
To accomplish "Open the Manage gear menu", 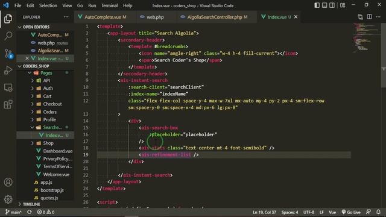I will coord(8,199).
